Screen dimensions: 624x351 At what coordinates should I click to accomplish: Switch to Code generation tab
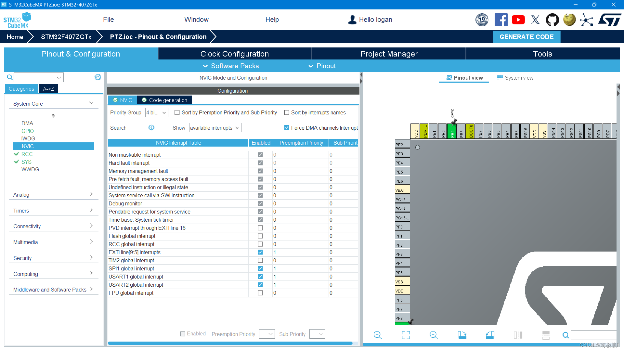point(164,100)
